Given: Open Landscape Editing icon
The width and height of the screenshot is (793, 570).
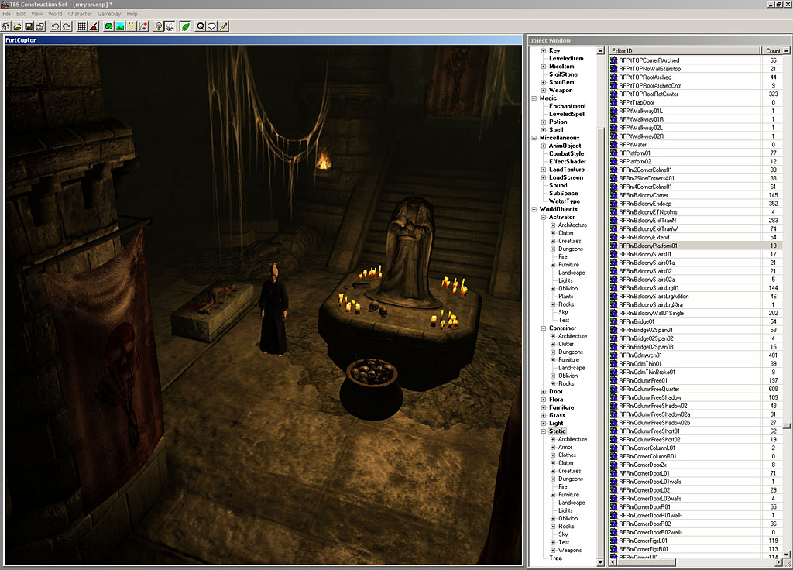Looking at the screenshot, I should pos(120,26).
